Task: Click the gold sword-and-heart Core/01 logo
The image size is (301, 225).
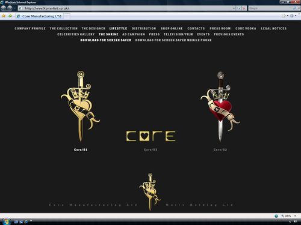Action: click(80, 106)
